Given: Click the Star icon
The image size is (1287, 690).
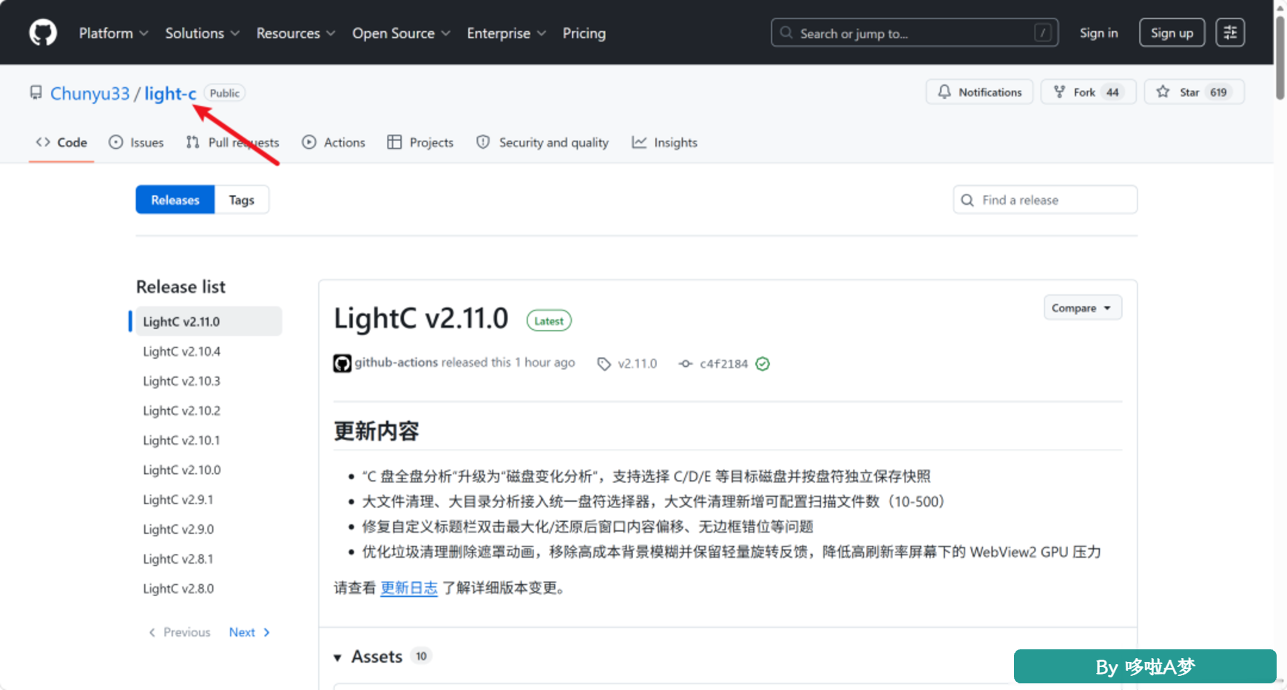Looking at the screenshot, I should [x=1163, y=92].
